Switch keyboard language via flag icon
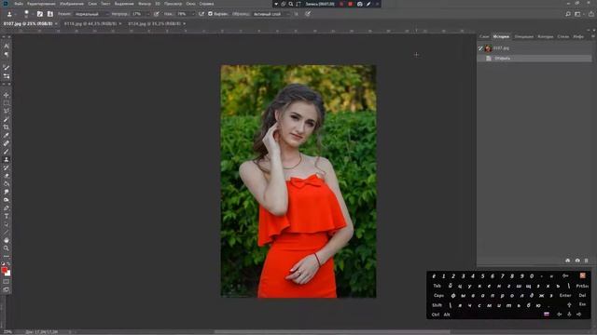Viewport: 597px width, 335px height. click(547, 315)
